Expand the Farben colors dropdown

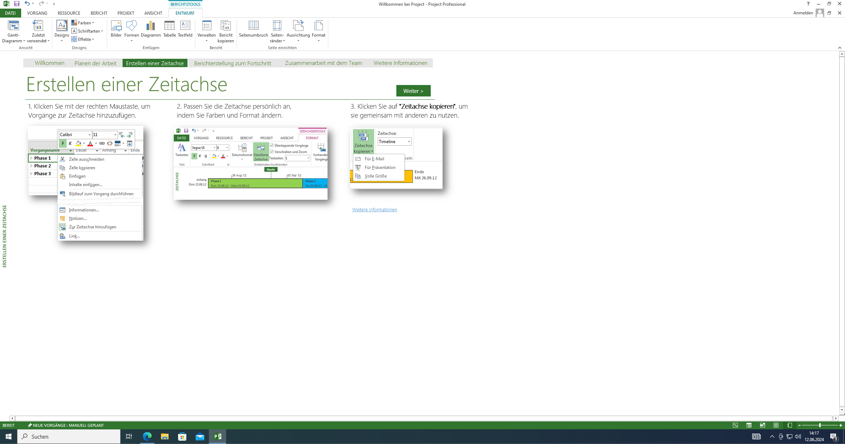click(x=83, y=23)
